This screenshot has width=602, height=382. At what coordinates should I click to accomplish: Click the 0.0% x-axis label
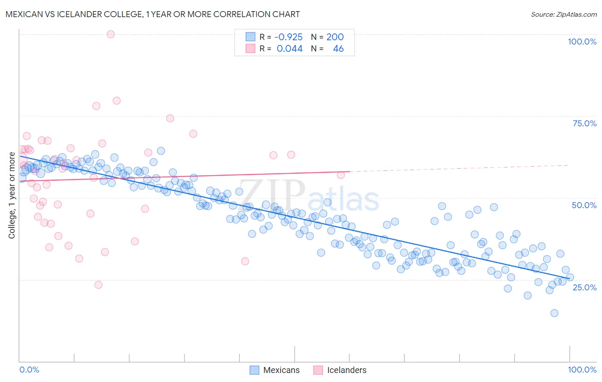(30, 370)
